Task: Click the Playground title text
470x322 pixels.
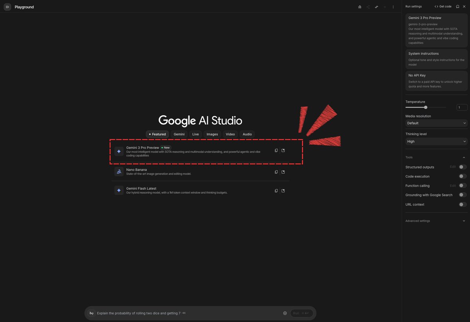Action: click(x=24, y=7)
